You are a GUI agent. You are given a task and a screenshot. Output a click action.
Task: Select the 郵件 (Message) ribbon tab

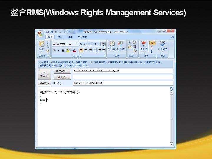click(x=50, y=37)
